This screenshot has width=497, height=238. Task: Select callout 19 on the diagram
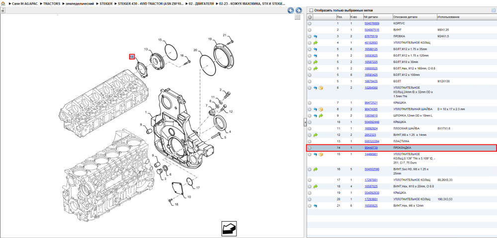[x=210, y=39]
